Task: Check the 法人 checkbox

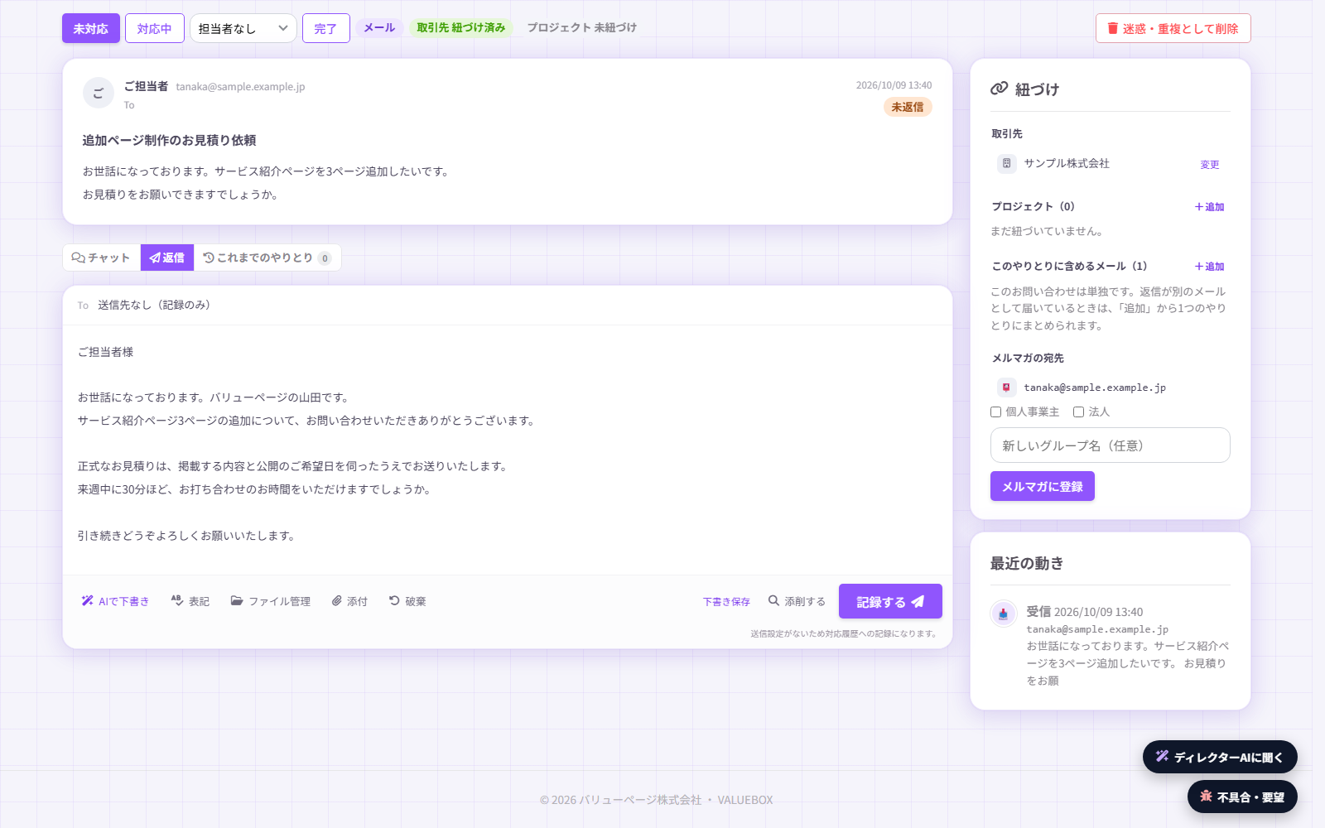Action: click(1078, 412)
